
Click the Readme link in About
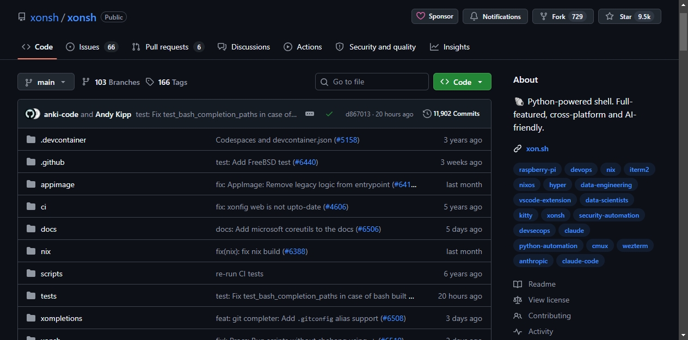tap(542, 284)
